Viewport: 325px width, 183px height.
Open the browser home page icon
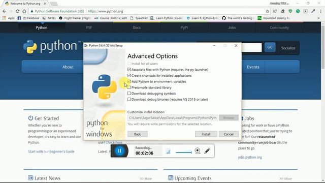24,11
